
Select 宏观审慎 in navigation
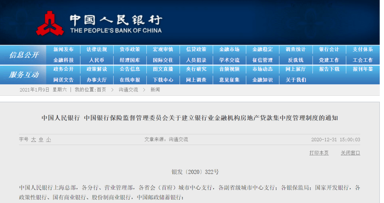click(x=163, y=49)
